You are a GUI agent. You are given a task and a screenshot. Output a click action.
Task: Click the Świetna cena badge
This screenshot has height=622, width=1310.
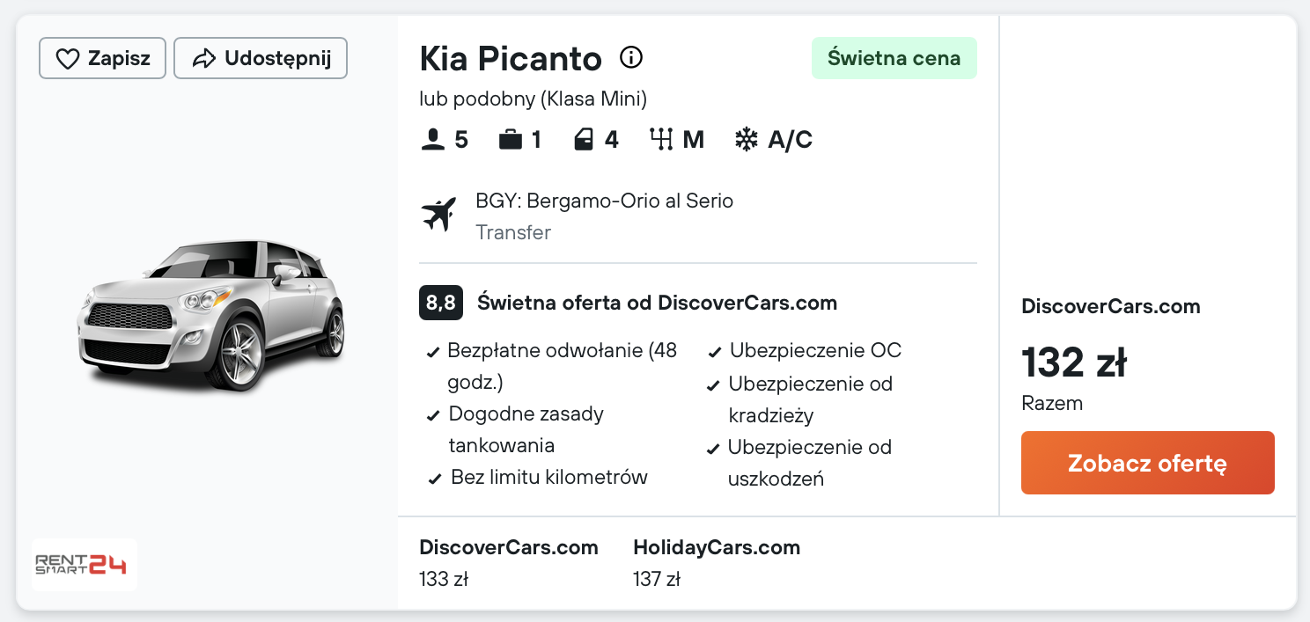click(x=894, y=59)
